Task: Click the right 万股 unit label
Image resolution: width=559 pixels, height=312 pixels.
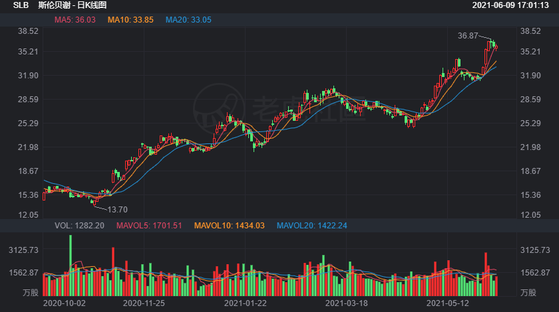Action: tap(528, 293)
